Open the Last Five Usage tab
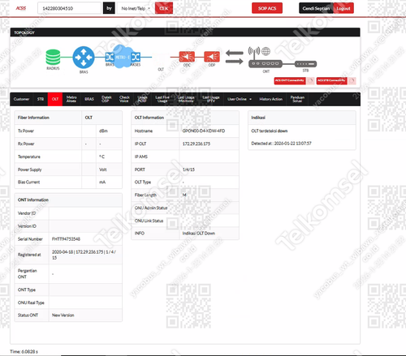Viewport: 406px width, 356px height. tap(162, 99)
